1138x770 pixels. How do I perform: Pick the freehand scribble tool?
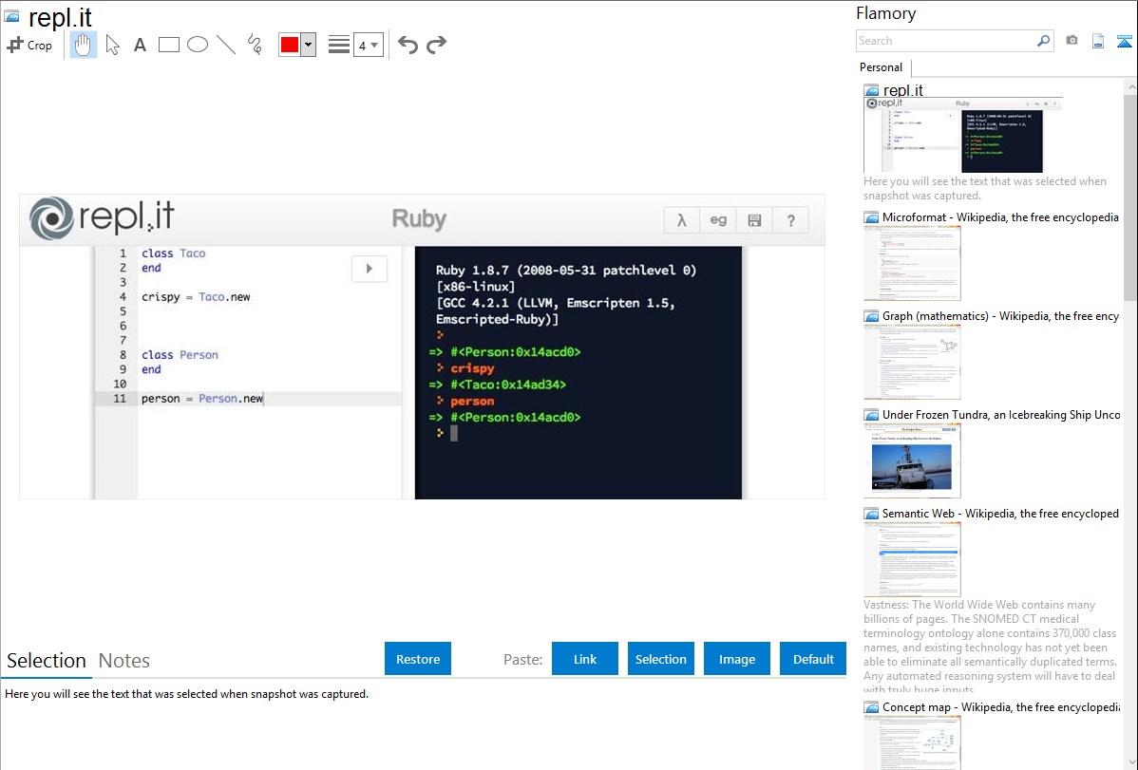(255, 45)
